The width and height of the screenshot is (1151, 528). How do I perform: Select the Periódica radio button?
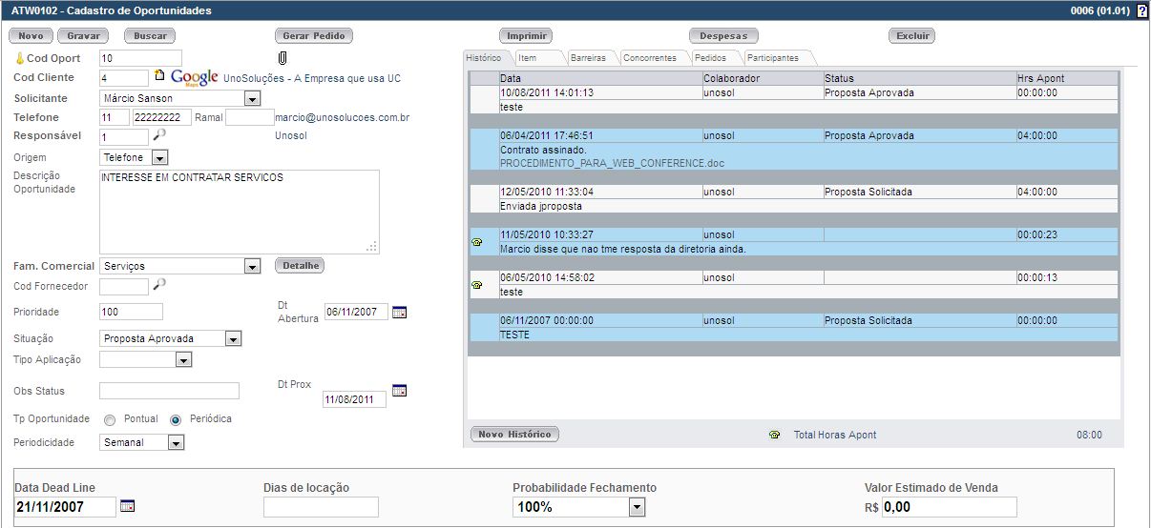pos(176,419)
